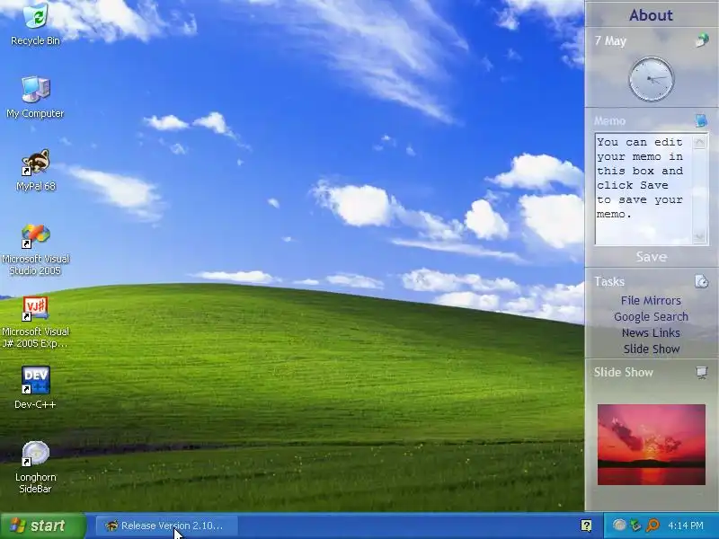This screenshot has width=719, height=539.
Task: Click the Longhorn SideBar disc tray icon
Action: pos(619,525)
